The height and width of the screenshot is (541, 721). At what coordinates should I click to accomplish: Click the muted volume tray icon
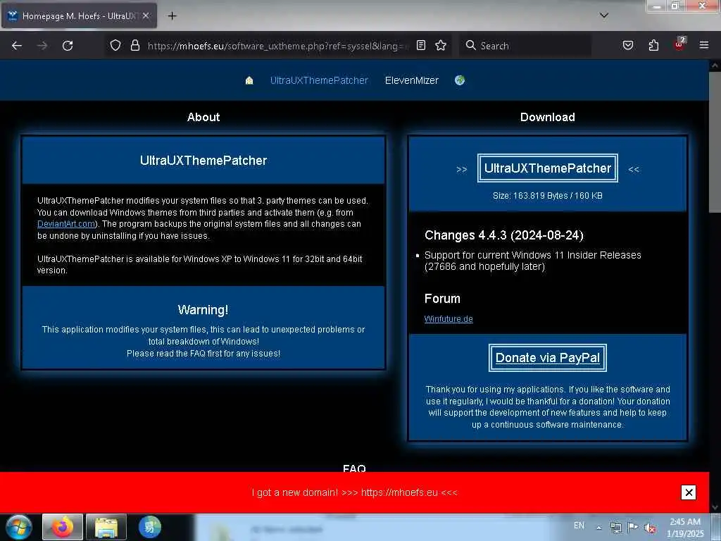[x=650, y=528]
